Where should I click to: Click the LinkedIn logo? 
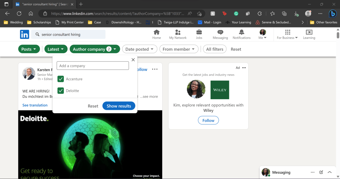point(25,34)
